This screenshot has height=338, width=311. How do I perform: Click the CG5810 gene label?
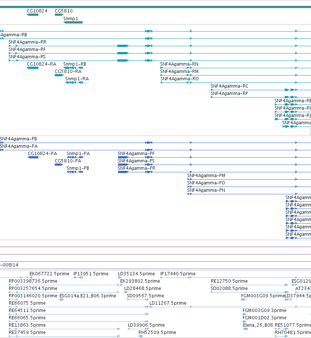click(64, 11)
